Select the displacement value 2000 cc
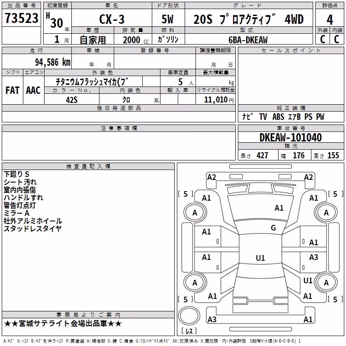 click(136, 40)
